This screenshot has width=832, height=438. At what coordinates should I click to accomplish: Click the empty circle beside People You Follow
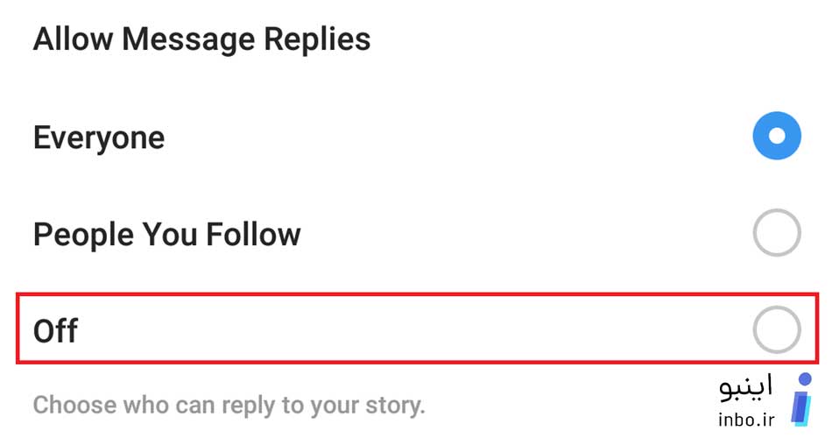(x=777, y=232)
